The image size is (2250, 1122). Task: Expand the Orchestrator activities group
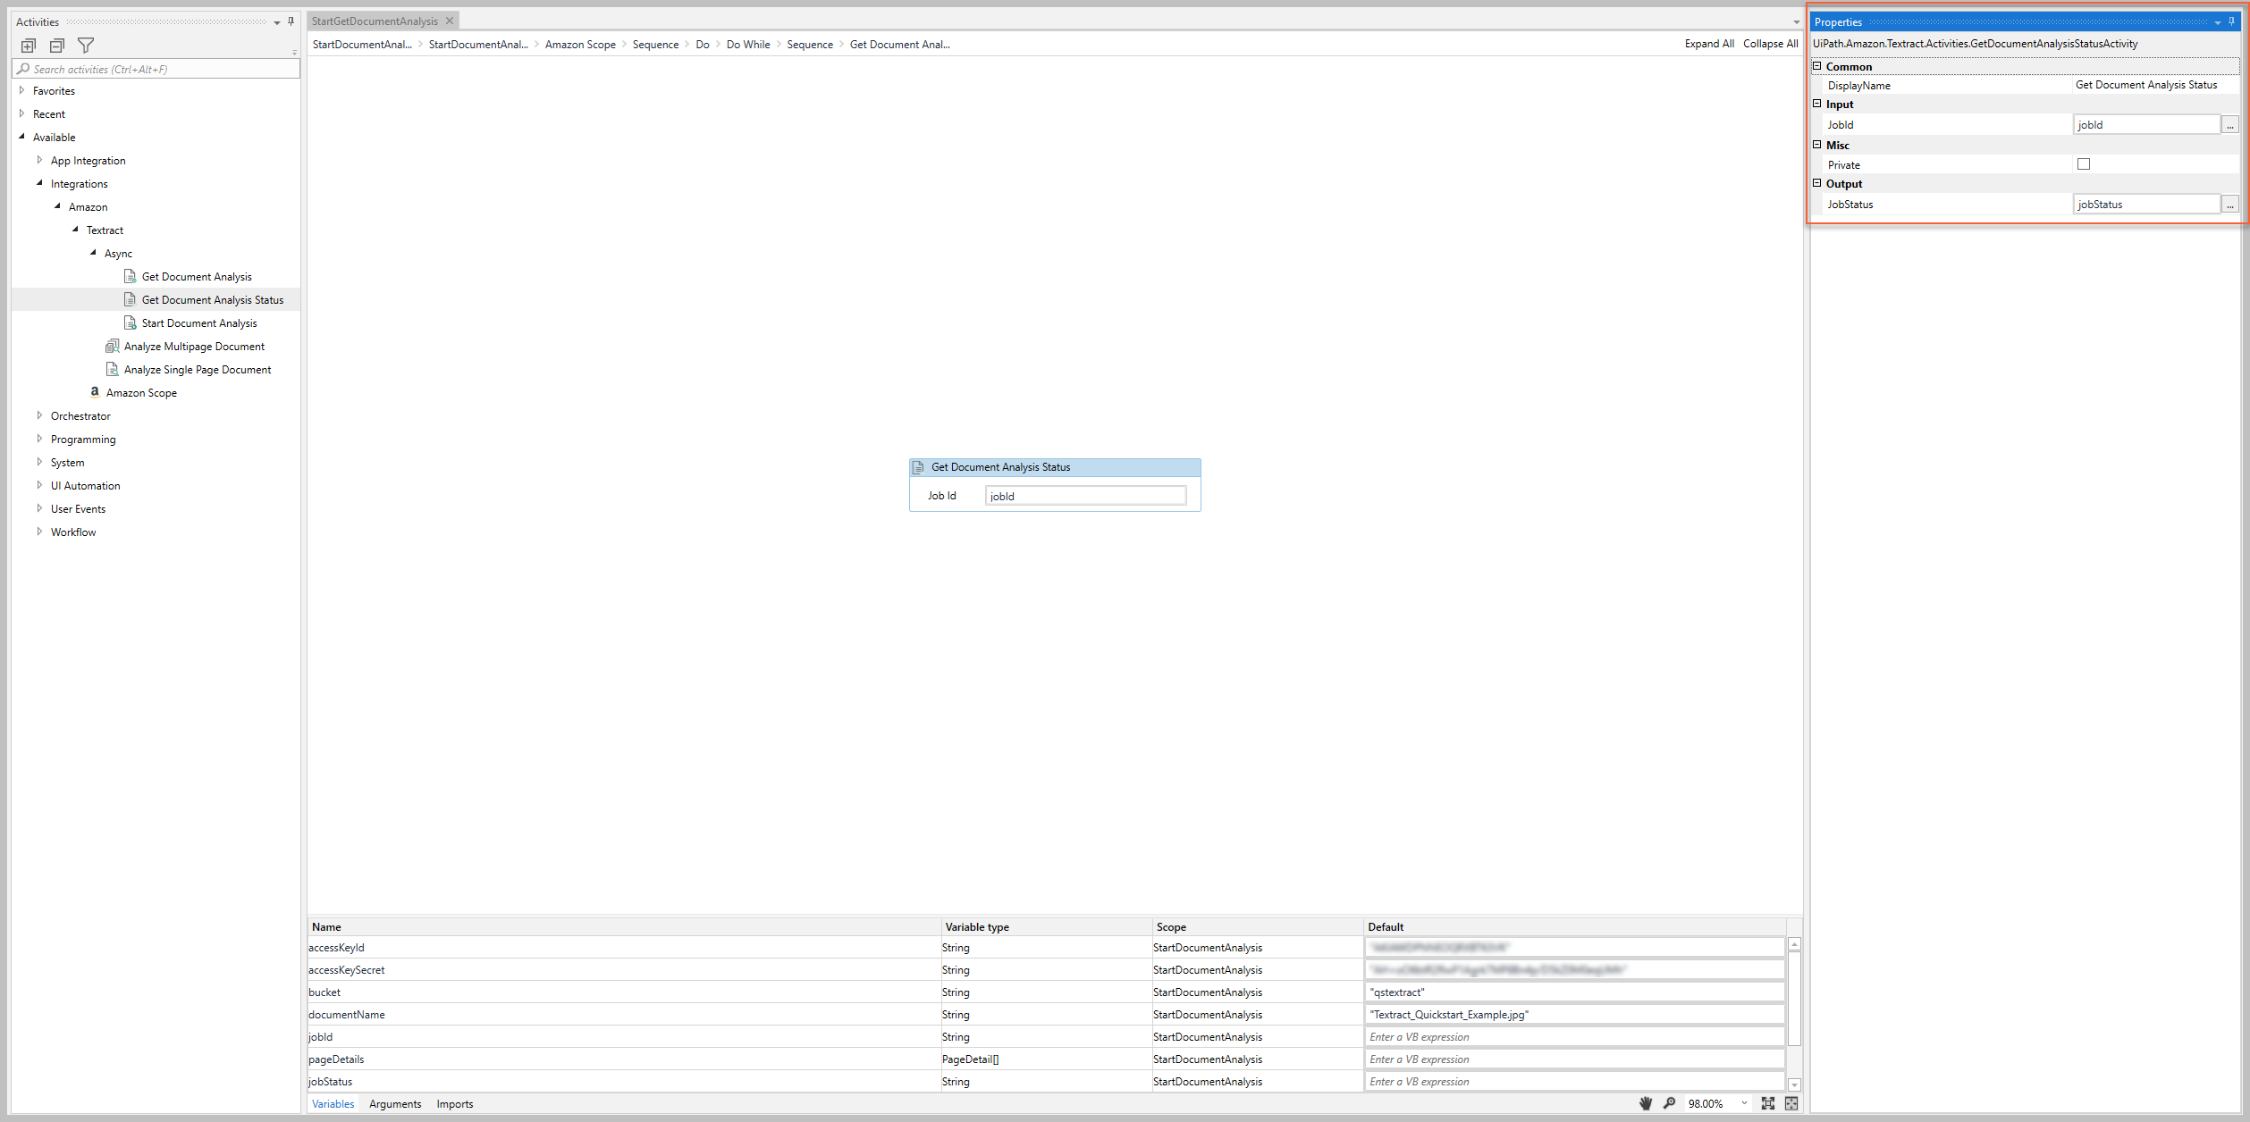[40, 415]
